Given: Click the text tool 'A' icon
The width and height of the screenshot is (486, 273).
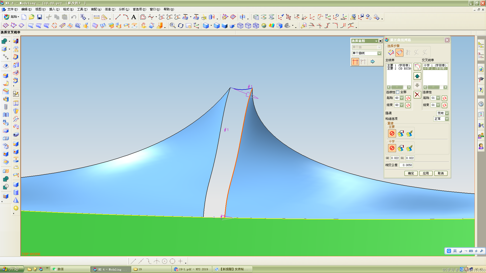Looking at the screenshot, I should pos(134,17).
